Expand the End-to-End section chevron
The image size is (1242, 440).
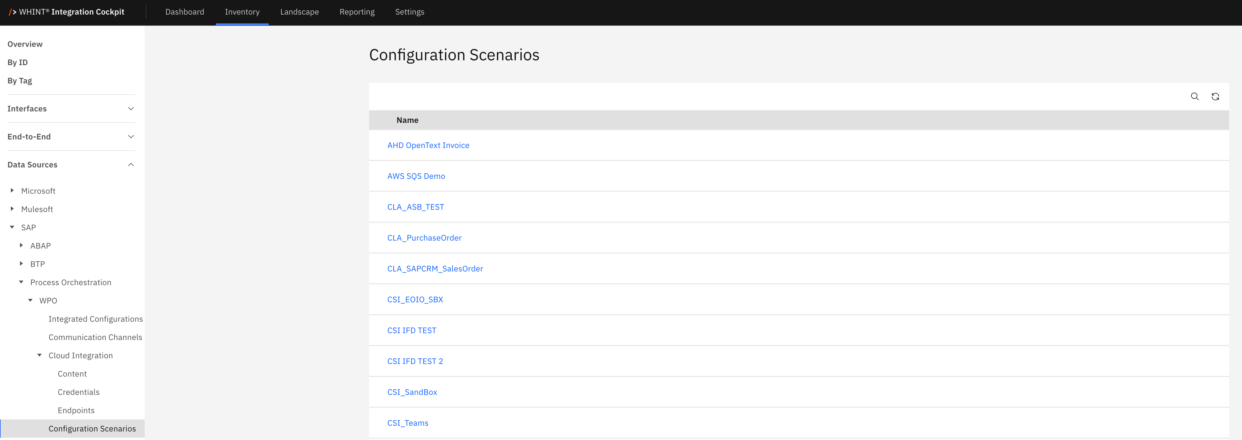(131, 137)
